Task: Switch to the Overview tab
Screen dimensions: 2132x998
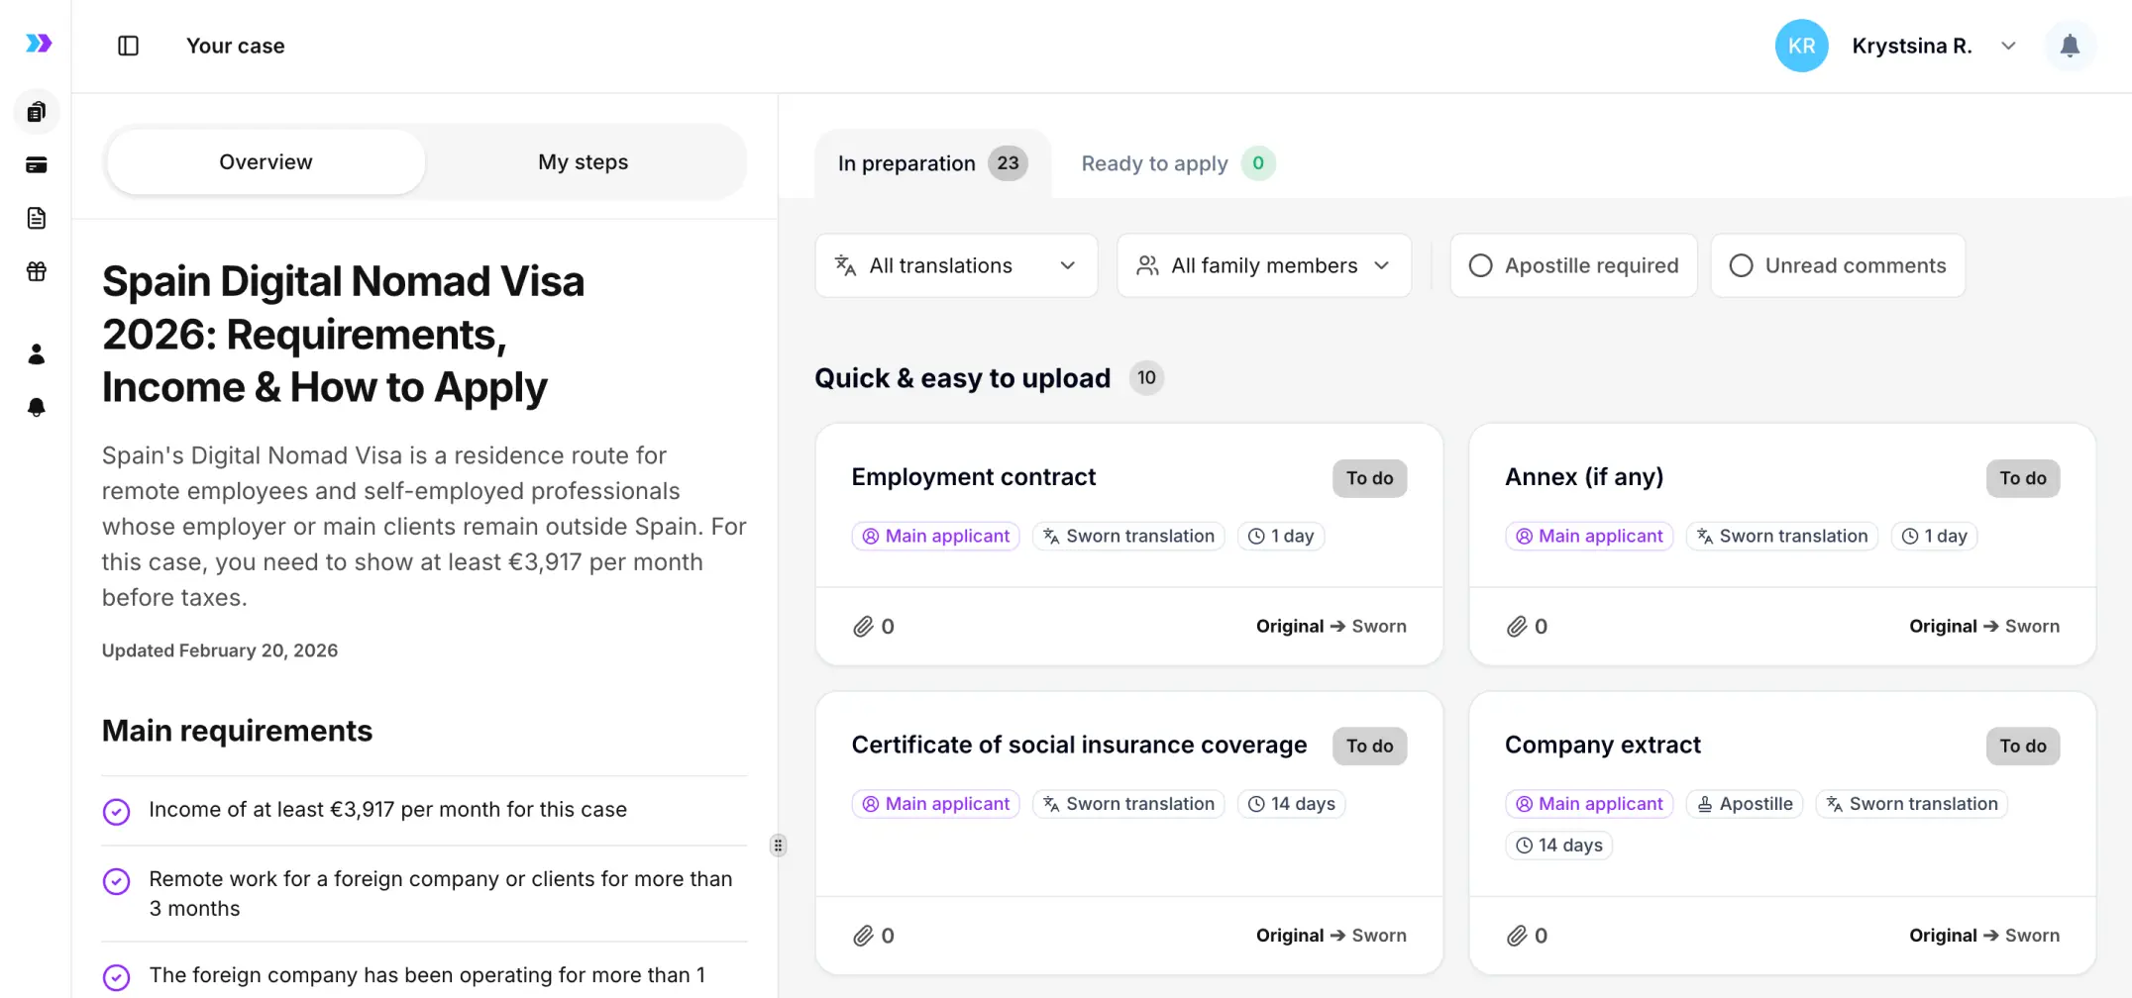Action: pyautogui.click(x=266, y=162)
